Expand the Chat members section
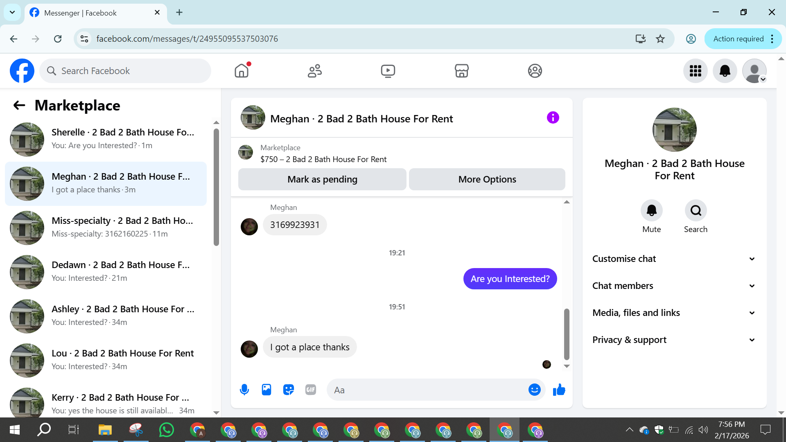Viewport: 786px width, 442px height. click(673, 286)
